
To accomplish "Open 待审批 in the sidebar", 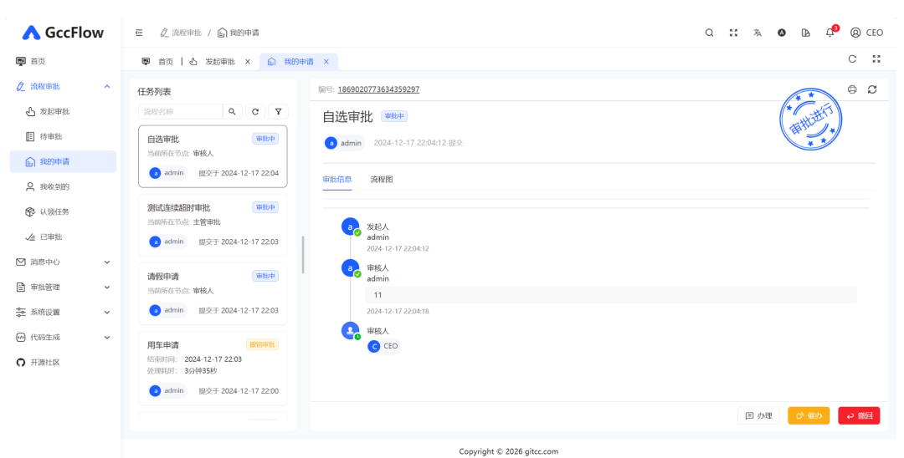I will [x=63, y=136].
